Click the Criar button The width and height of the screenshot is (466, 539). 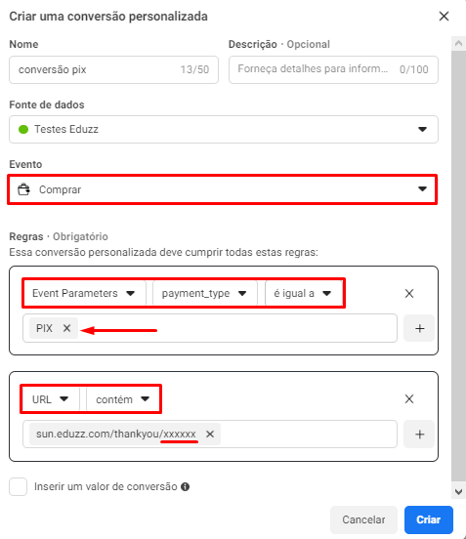(x=429, y=519)
